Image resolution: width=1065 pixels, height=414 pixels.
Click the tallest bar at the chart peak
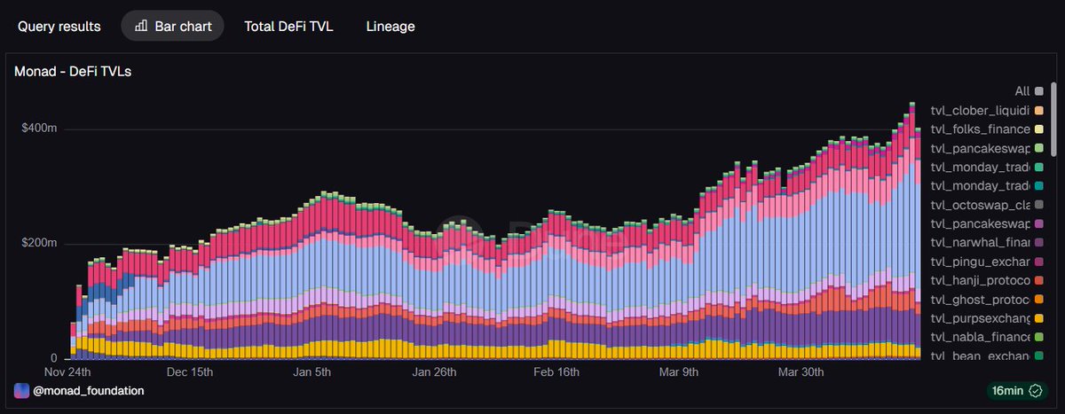[x=911, y=230]
